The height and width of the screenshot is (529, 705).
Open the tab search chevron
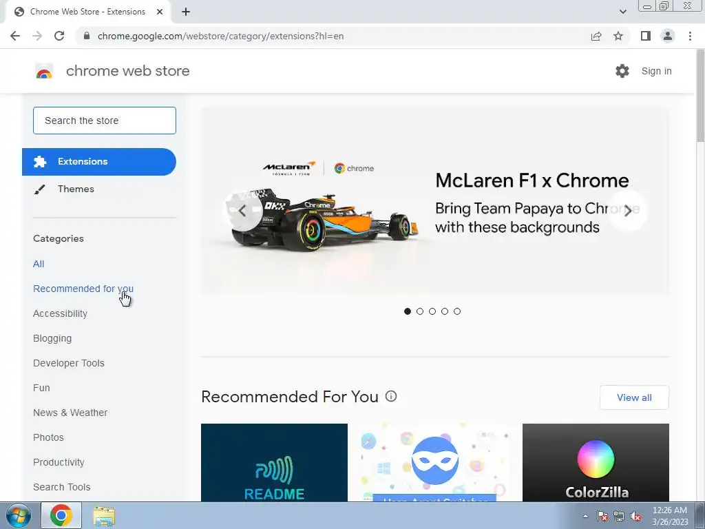622,12
